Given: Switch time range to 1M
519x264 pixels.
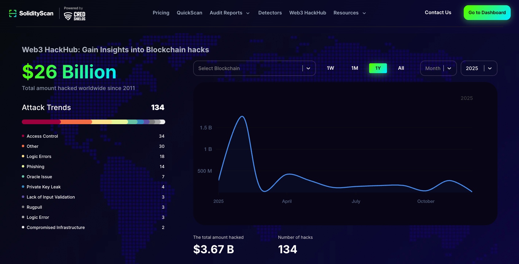Looking at the screenshot, I should 354,68.
